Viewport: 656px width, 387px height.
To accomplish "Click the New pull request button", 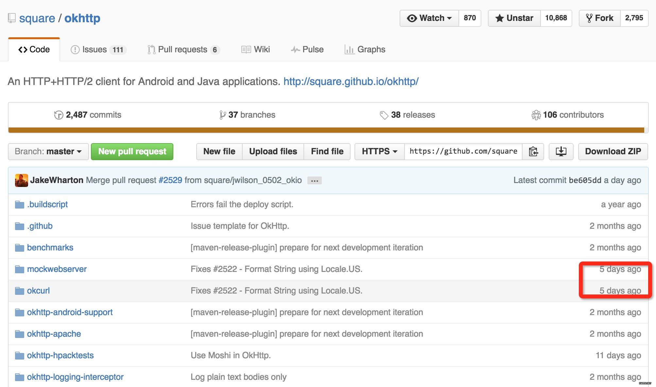I will [132, 151].
